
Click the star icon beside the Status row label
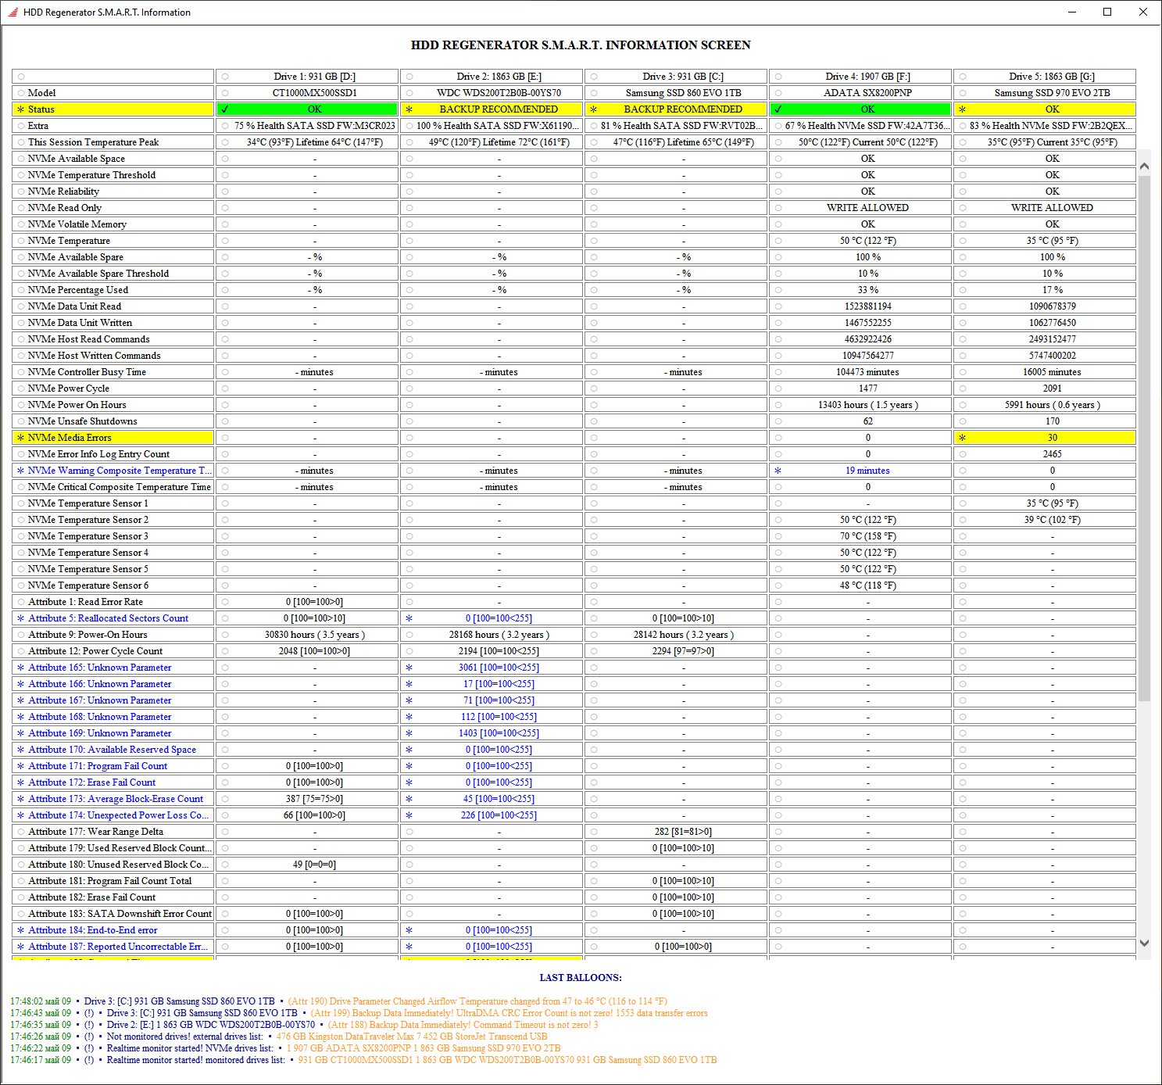21,109
